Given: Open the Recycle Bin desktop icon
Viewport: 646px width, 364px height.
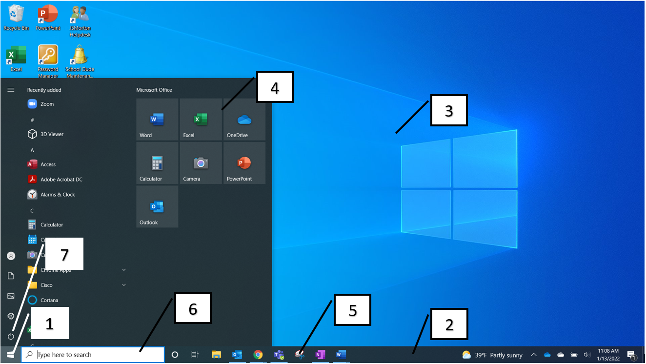Looking at the screenshot, I should coord(16,17).
